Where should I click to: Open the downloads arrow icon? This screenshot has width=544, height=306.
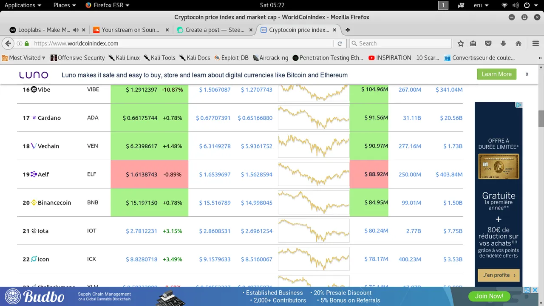(x=503, y=43)
